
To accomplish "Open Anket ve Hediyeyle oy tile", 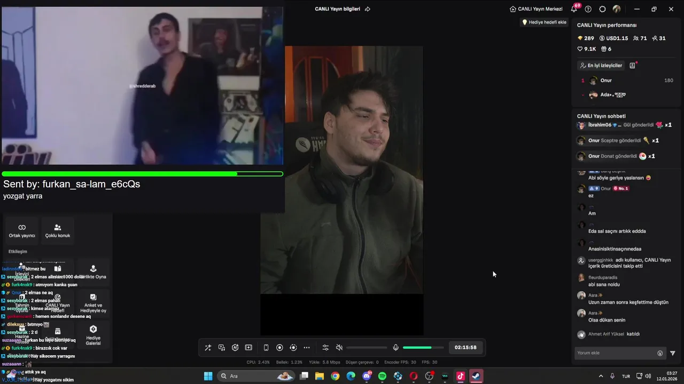I will point(93,304).
